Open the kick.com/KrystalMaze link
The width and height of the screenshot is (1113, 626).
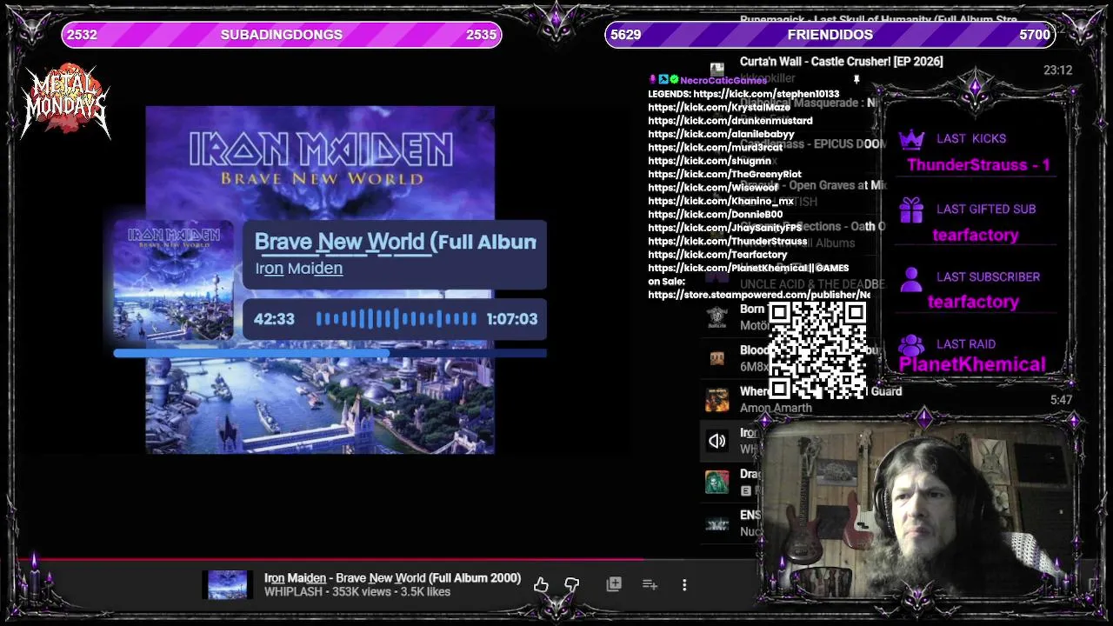(x=719, y=107)
